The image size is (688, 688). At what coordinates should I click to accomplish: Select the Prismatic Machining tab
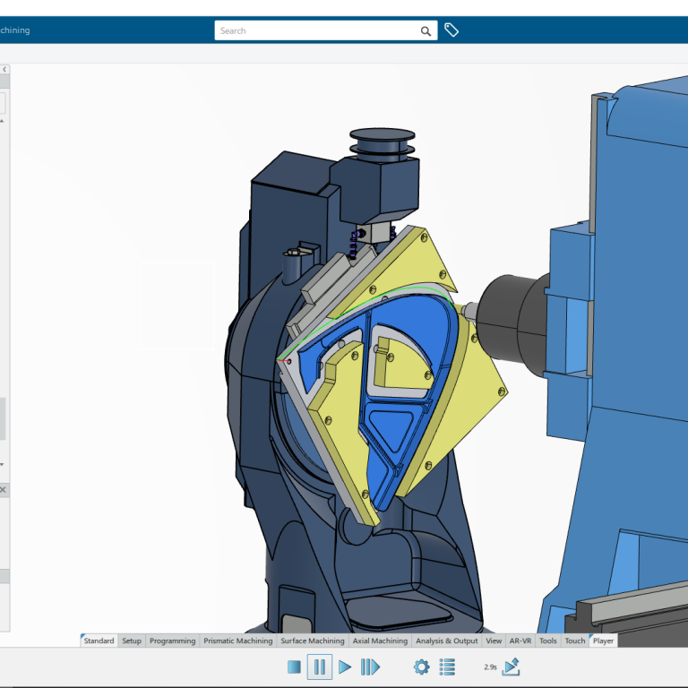point(237,641)
